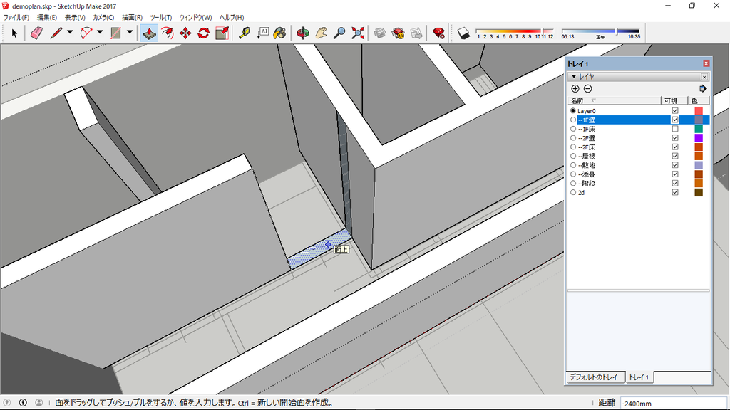Select the Line pencil tool

click(x=56, y=33)
